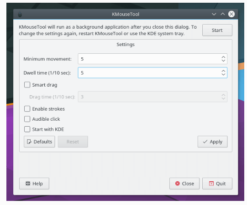Start KMouseTool with the Start button

coord(217,30)
